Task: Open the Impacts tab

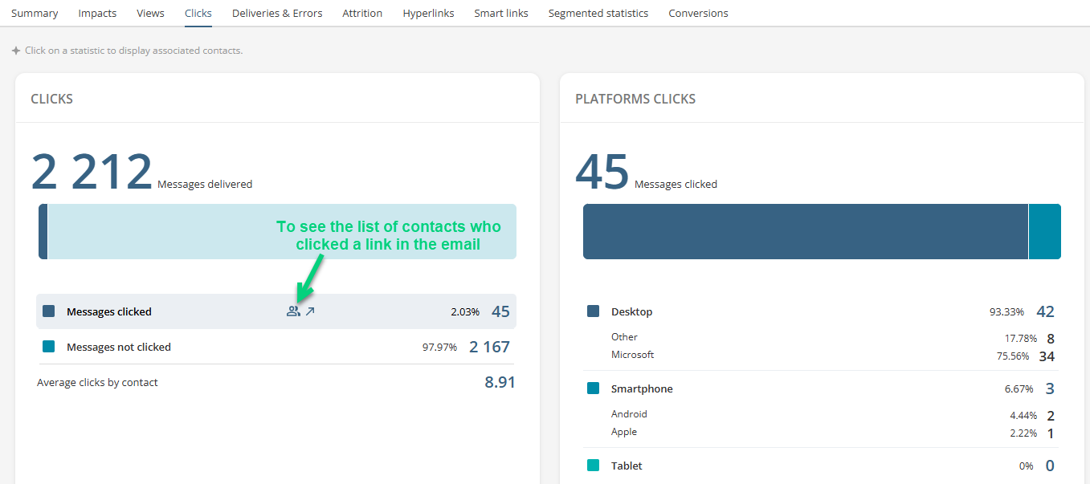Action: [x=97, y=13]
